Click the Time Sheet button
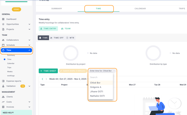Screen dimensions: 187x115 [x=48, y=71]
